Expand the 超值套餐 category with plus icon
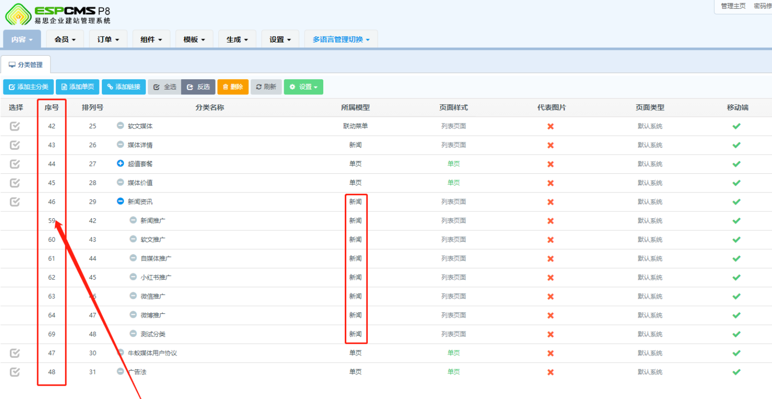772x399 pixels. coord(120,164)
